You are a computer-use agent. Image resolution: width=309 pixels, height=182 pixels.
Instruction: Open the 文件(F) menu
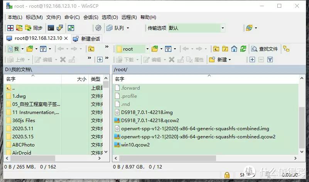pos(53,17)
